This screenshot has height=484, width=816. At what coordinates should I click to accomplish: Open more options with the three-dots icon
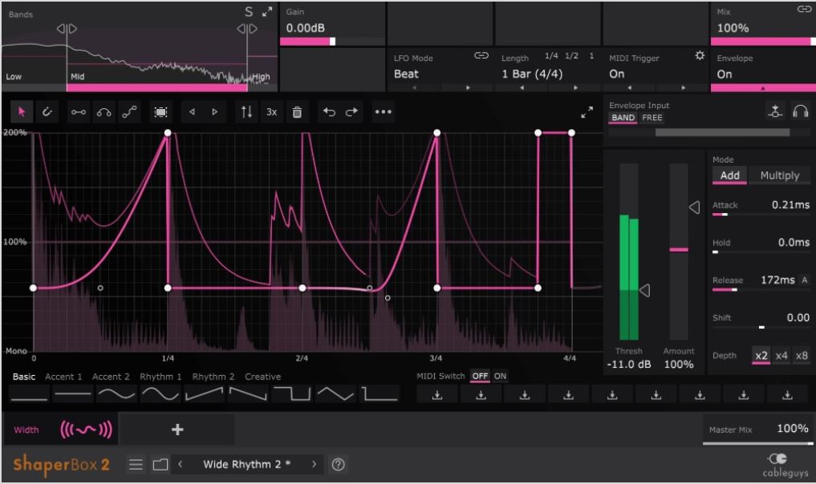point(383,112)
